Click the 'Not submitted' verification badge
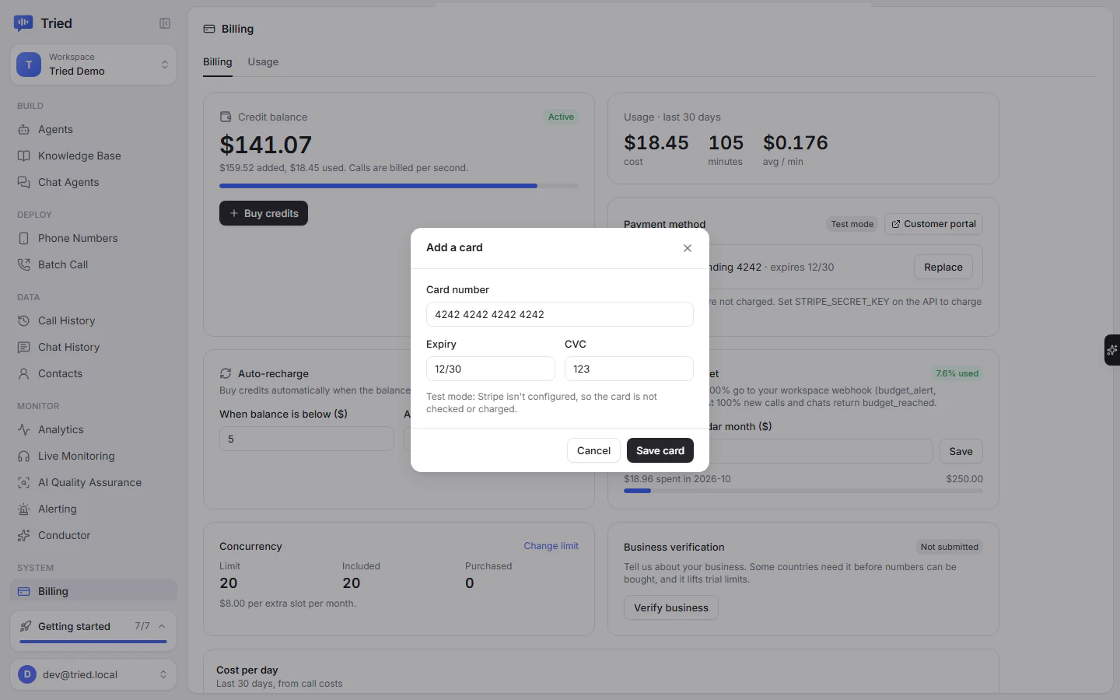Screen dimensions: 1120x700 tap(950, 547)
